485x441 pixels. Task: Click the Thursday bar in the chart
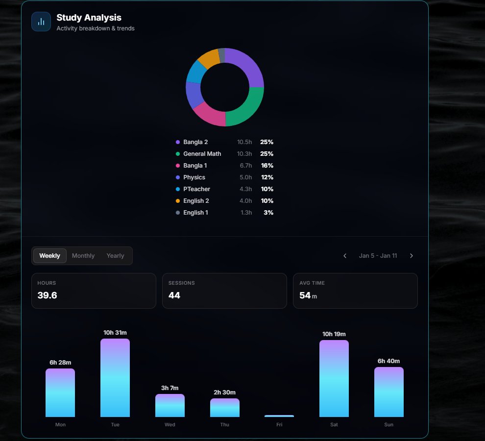point(224,408)
